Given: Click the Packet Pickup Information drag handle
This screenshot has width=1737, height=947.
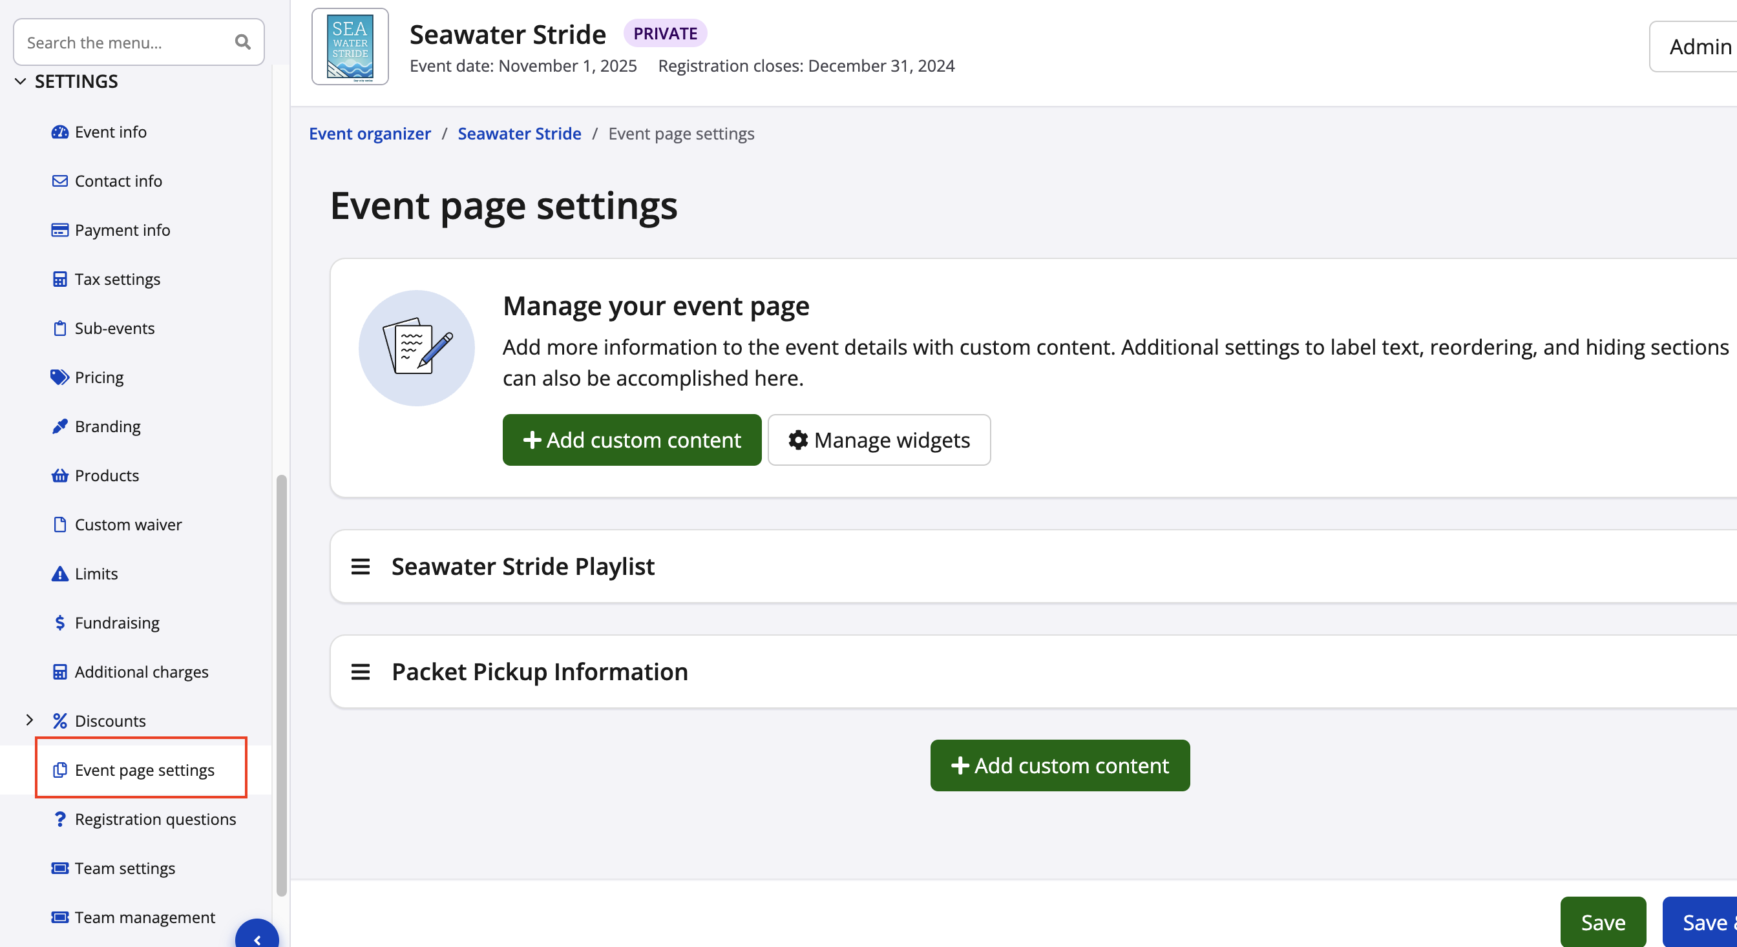Looking at the screenshot, I should [x=360, y=672].
